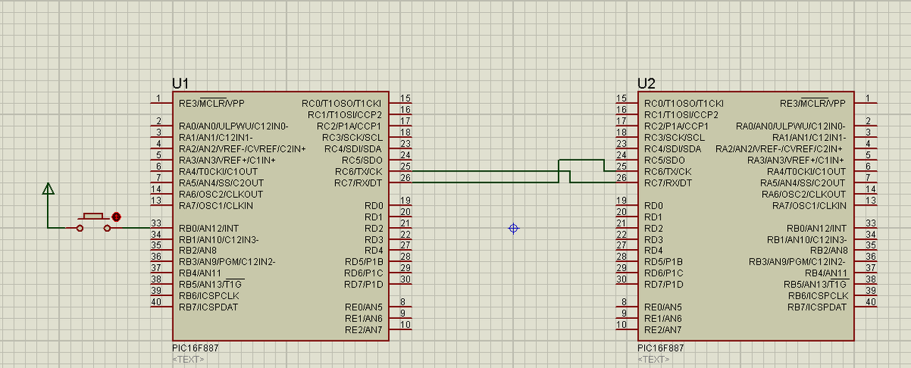
Task: Click U1's RA4/T0CKI/C1OUT pin label
Action: click(x=218, y=172)
